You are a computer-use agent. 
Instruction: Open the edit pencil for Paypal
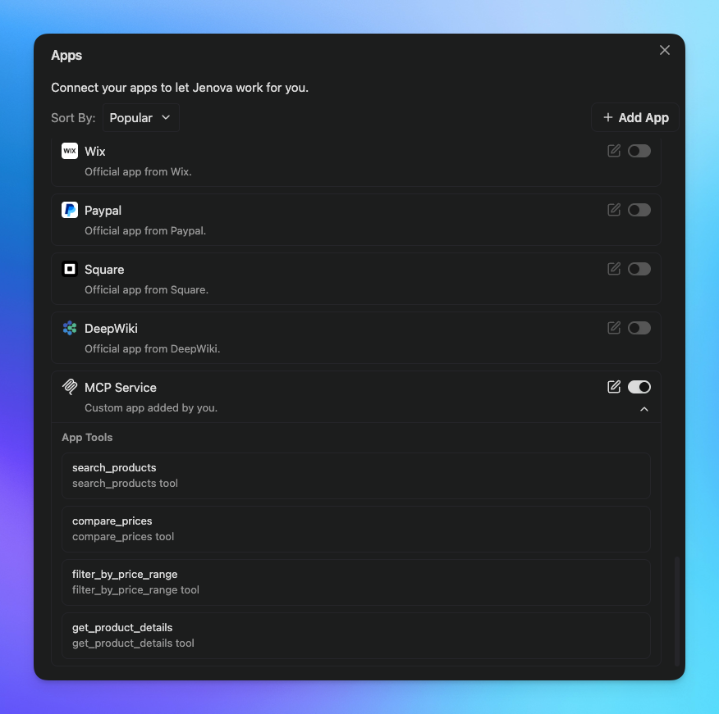coord(614,210)
